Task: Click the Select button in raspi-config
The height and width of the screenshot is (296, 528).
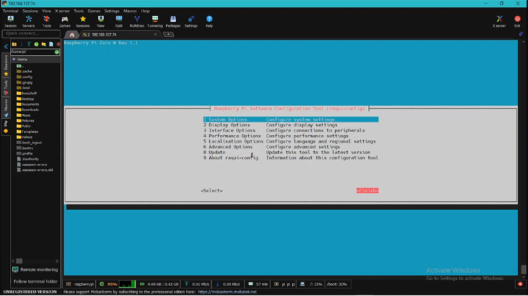Action: [x=211, y=191]
